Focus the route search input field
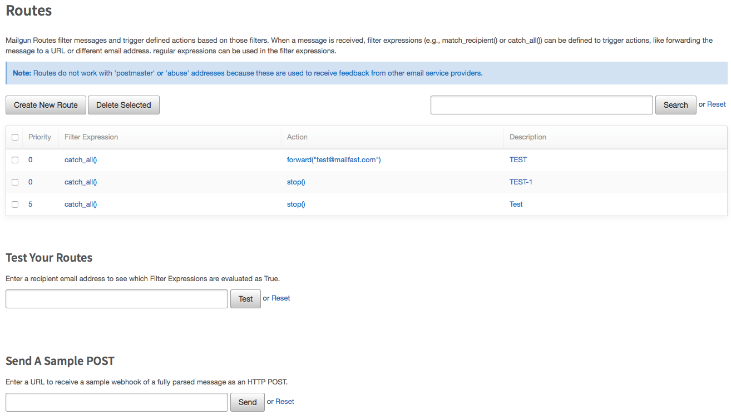Screen dimensions: 731x420 pyautogui.click(x=541, y=105)
